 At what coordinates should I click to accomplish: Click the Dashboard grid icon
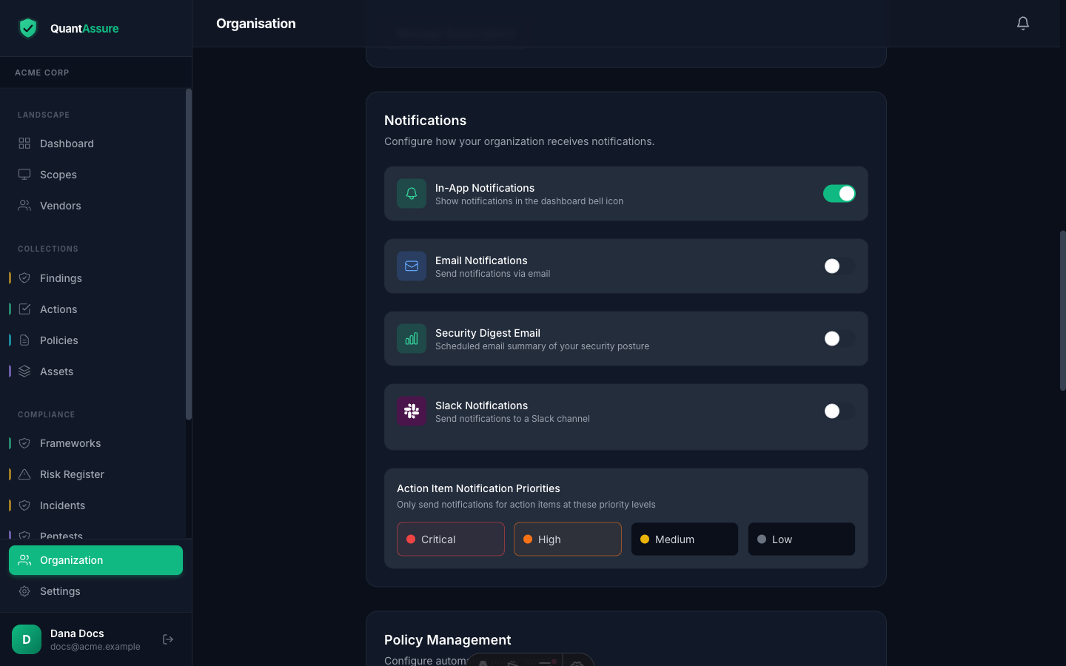(x=24, y=143)
